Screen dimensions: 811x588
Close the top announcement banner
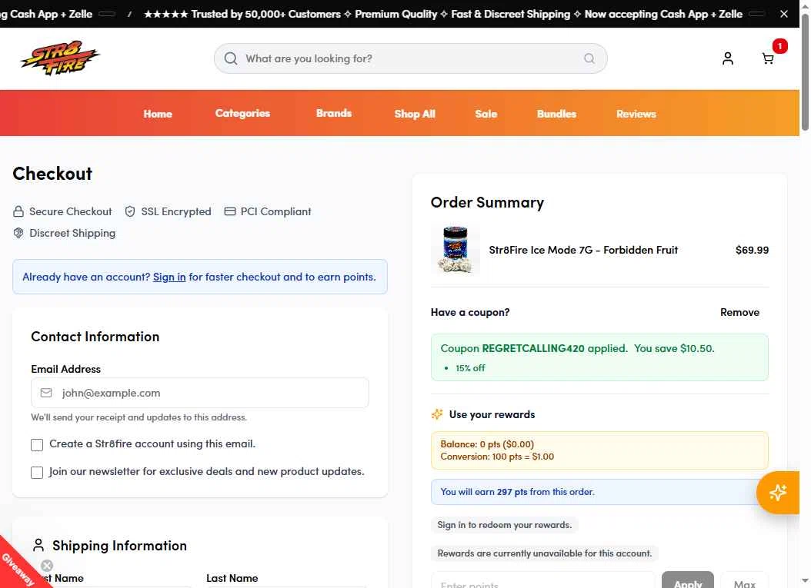[x=783, y=14]
